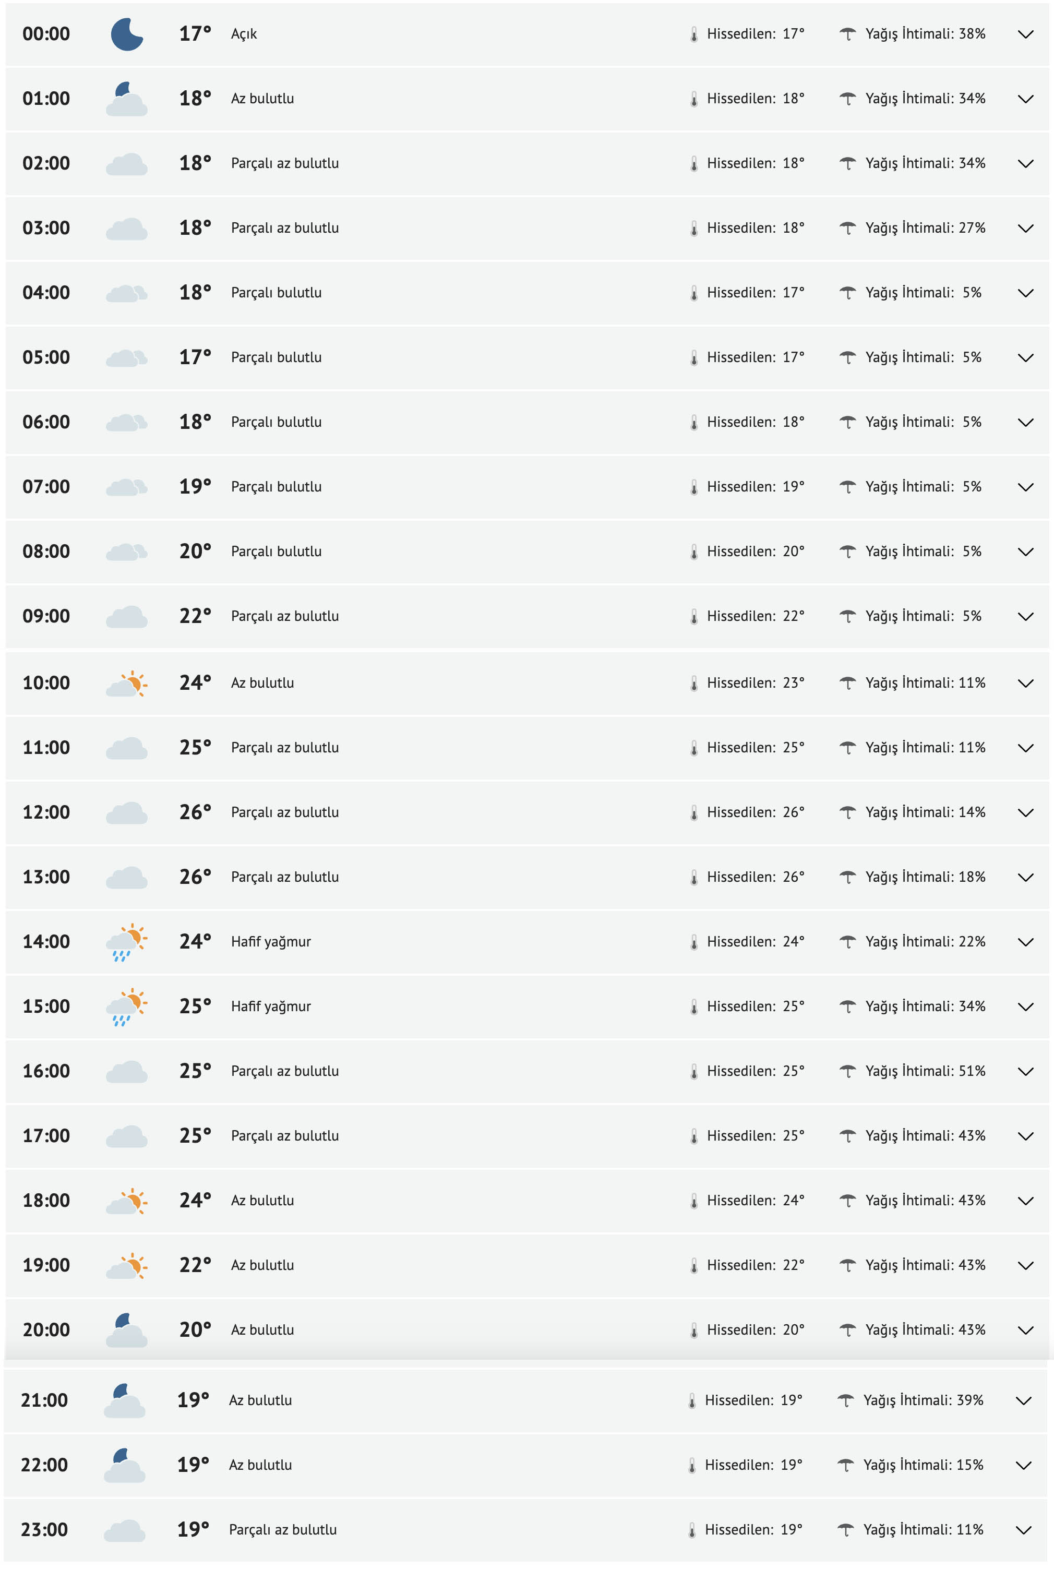
Task: Click the thermometer icon in 12:00 row
Action: coord(693,813)
